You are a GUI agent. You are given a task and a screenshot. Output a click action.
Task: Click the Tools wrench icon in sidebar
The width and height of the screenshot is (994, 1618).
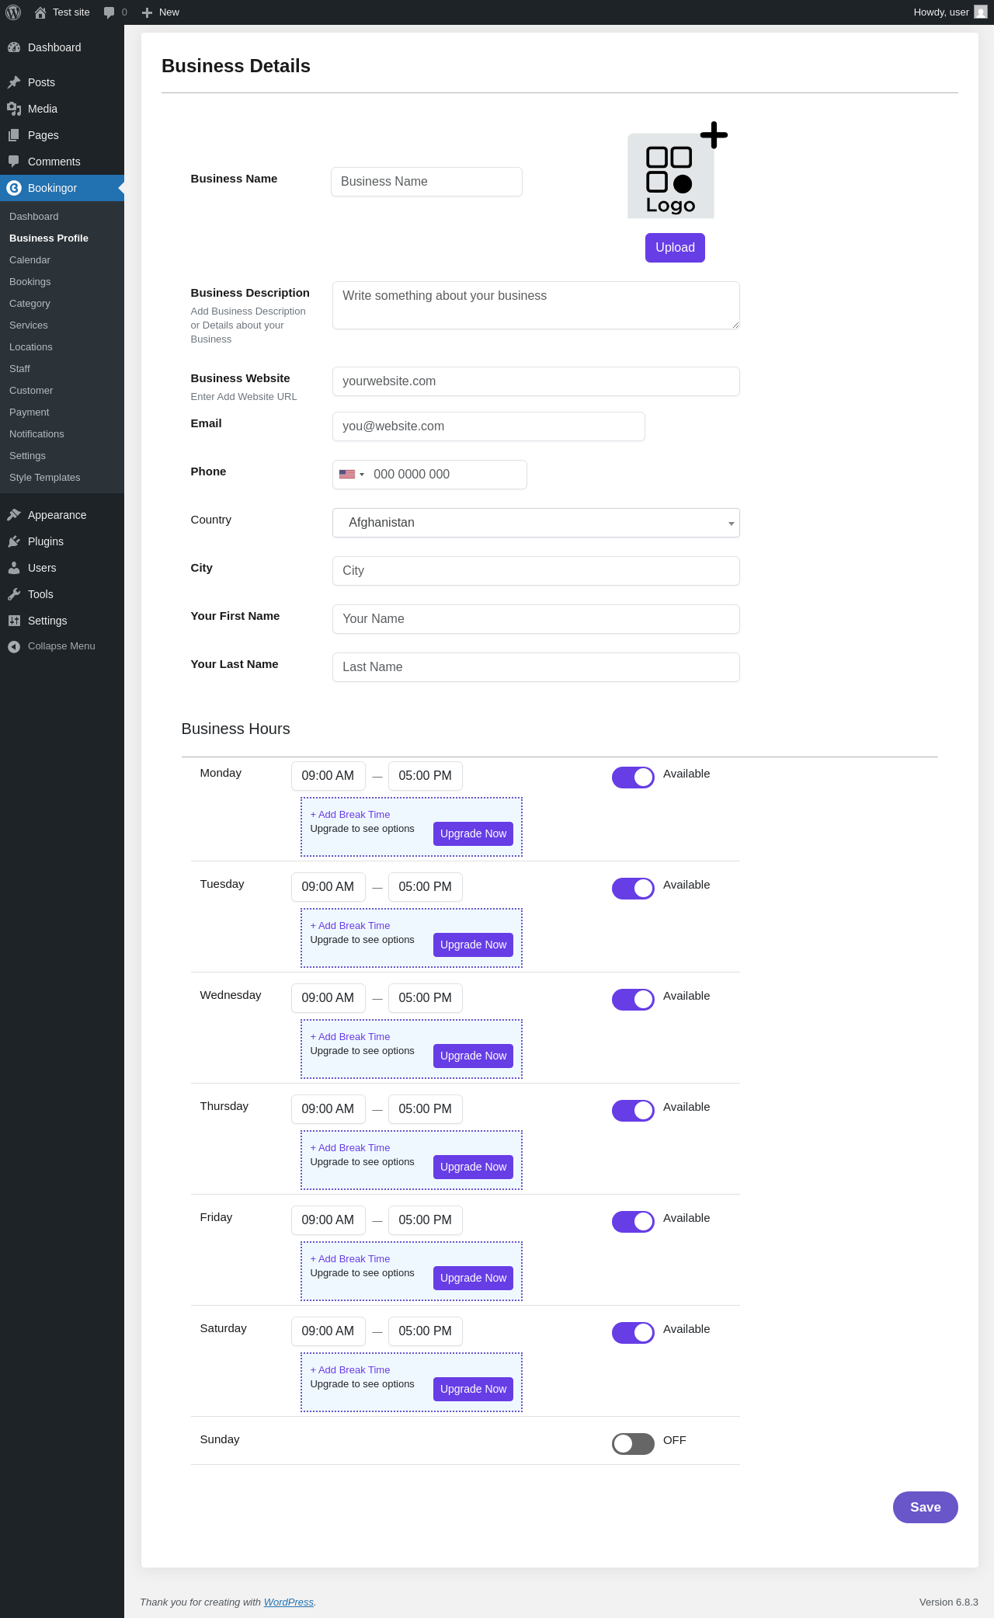click(x=14, y=594)
